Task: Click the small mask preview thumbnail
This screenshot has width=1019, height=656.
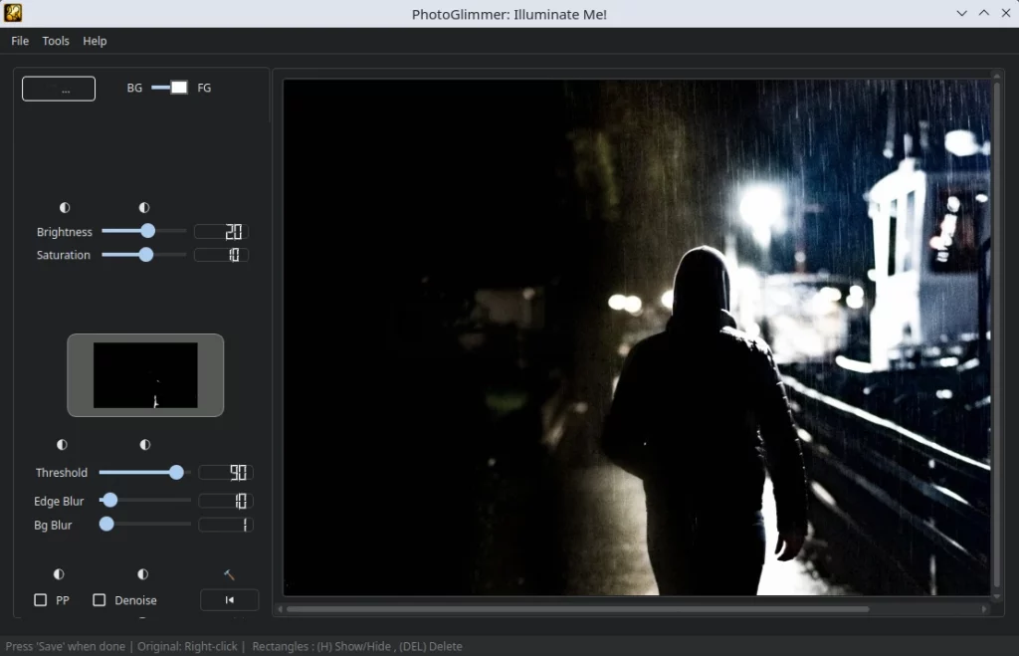Action: pos(144,375)
